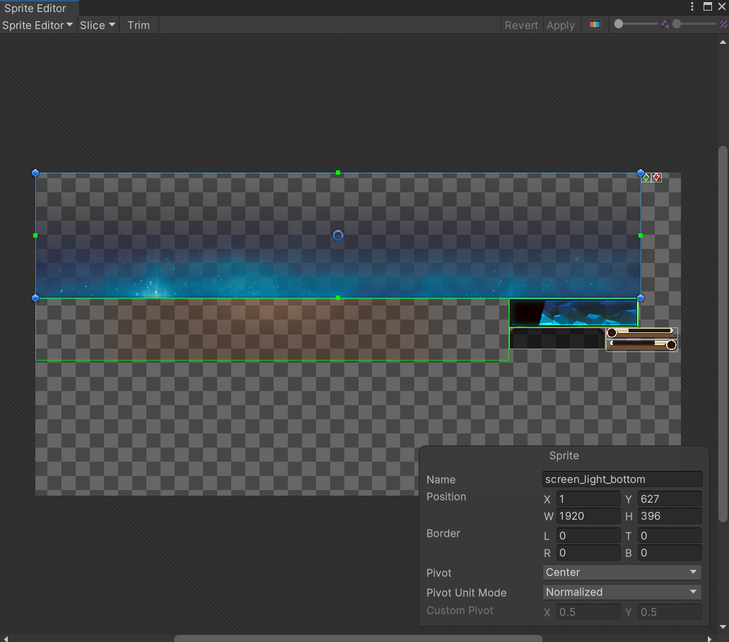Select the dark panel sprite below the crystal banner

pyautogui.click(x=557, y=339)
